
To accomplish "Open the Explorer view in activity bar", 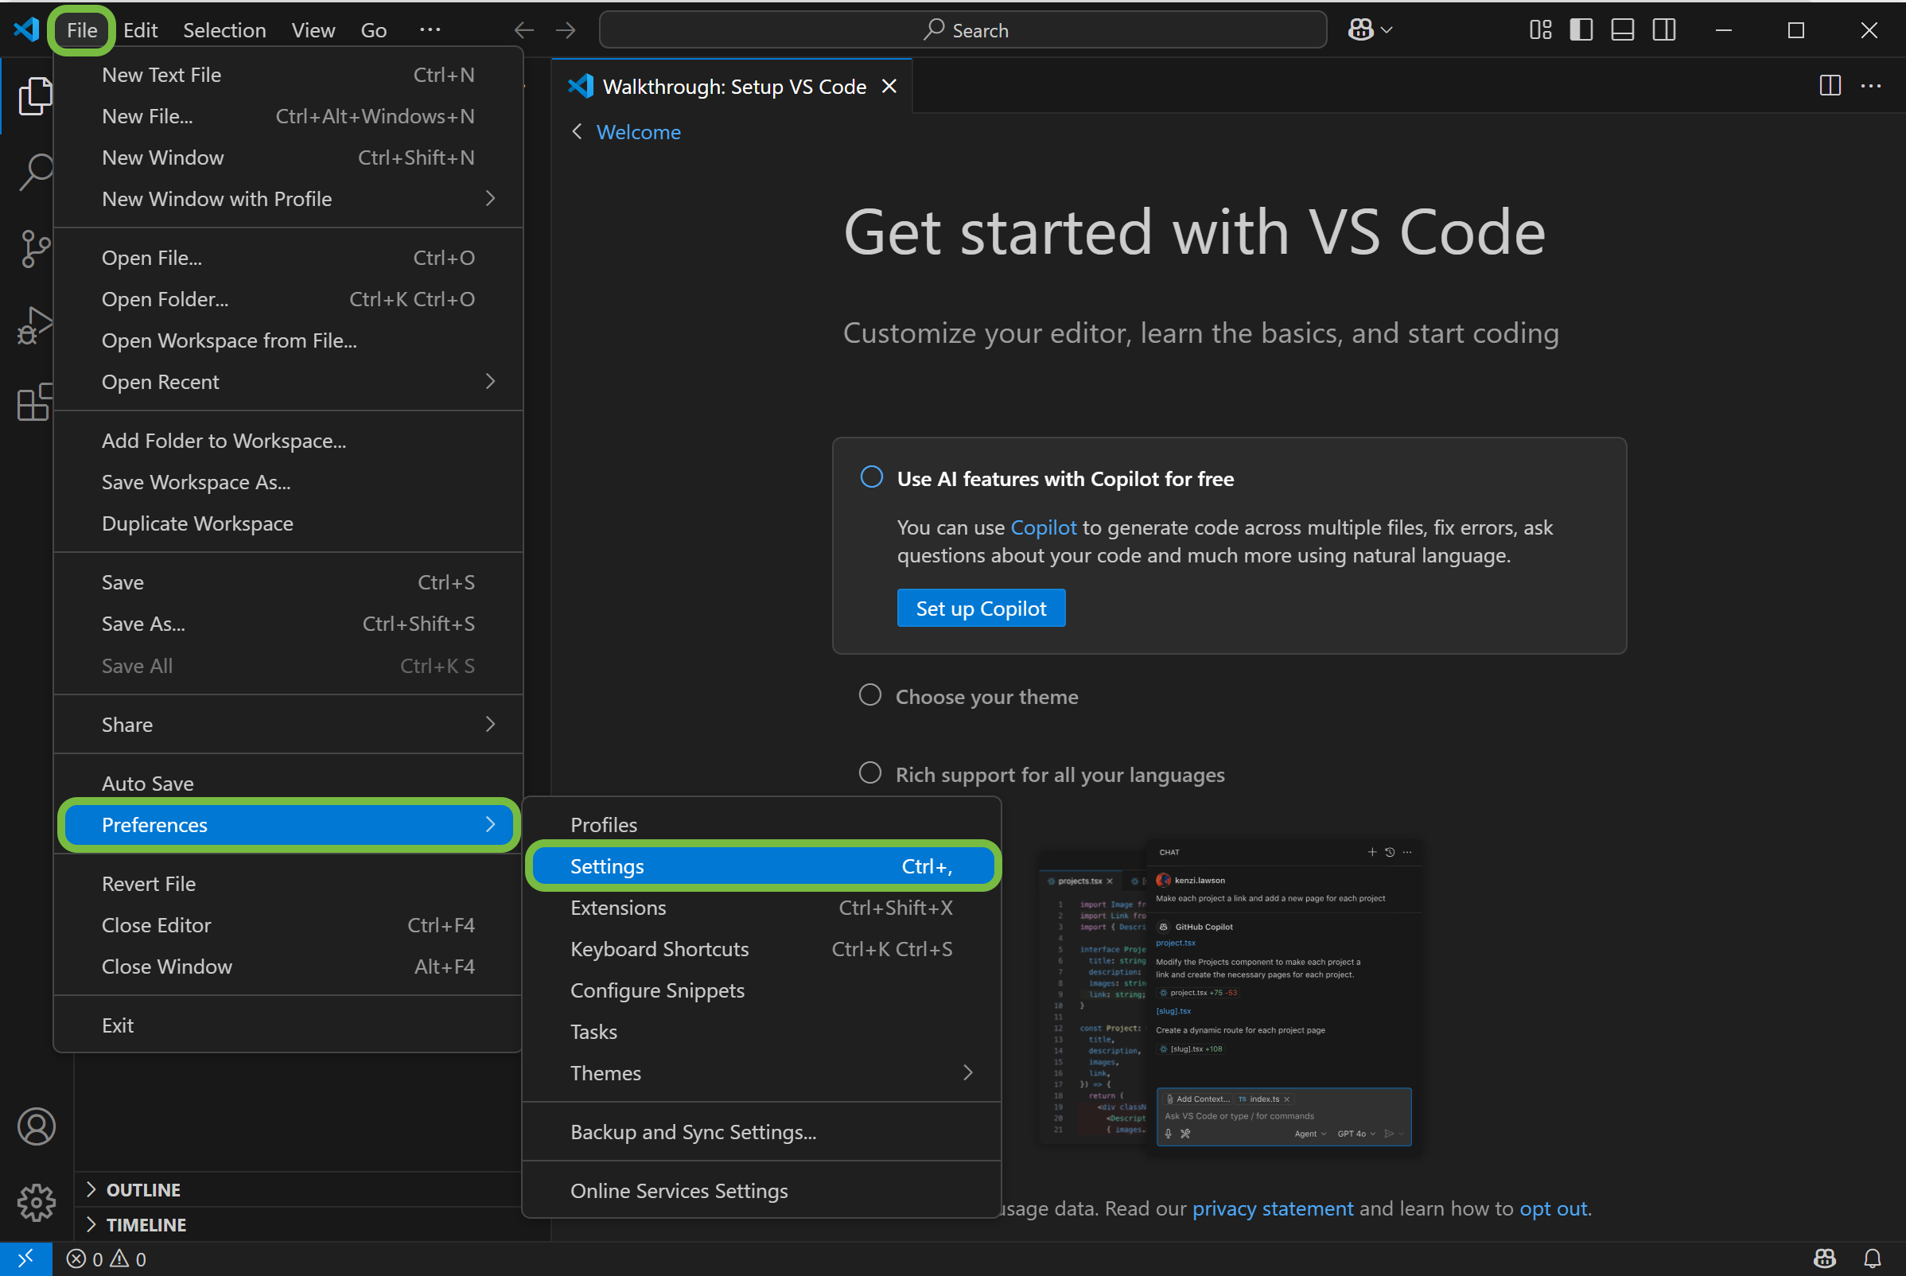I will pos(35,96).
